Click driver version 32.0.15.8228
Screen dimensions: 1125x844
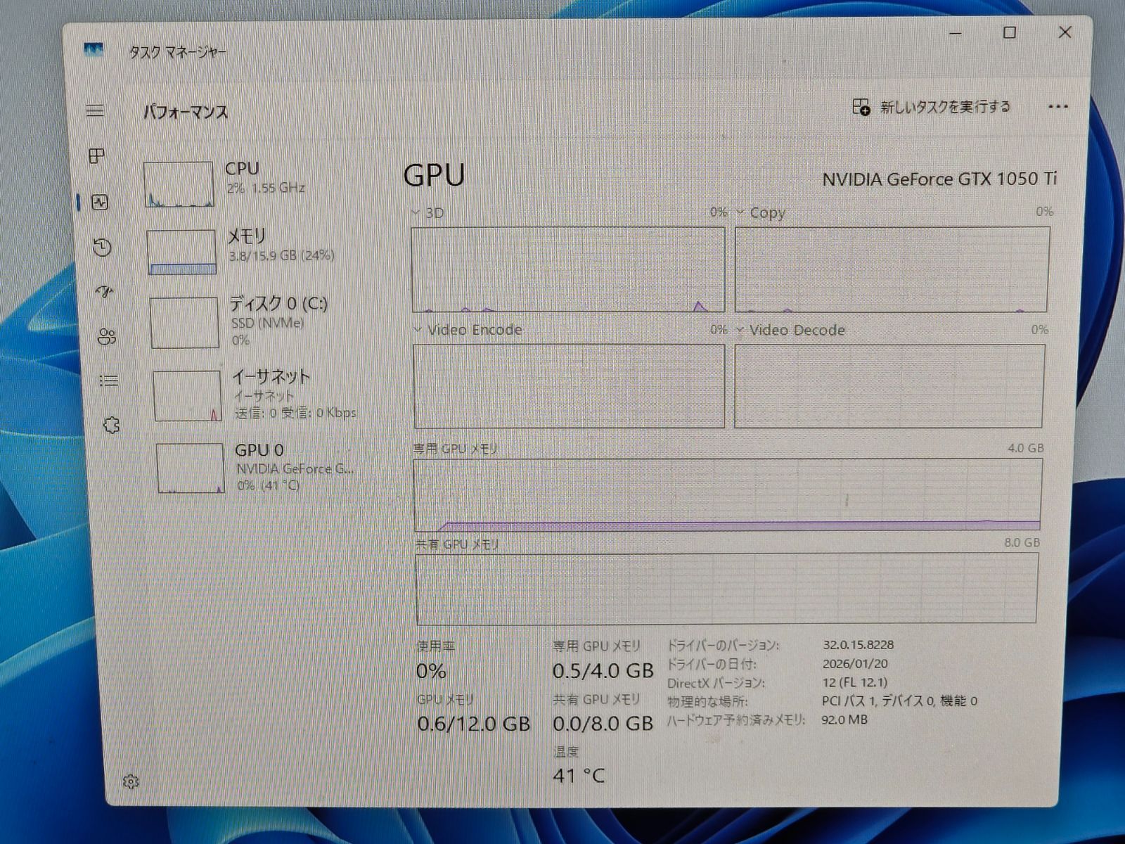(x=858, y=644)
